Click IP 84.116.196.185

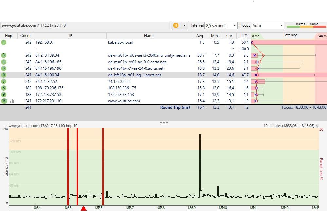click(x=48, y=62)
